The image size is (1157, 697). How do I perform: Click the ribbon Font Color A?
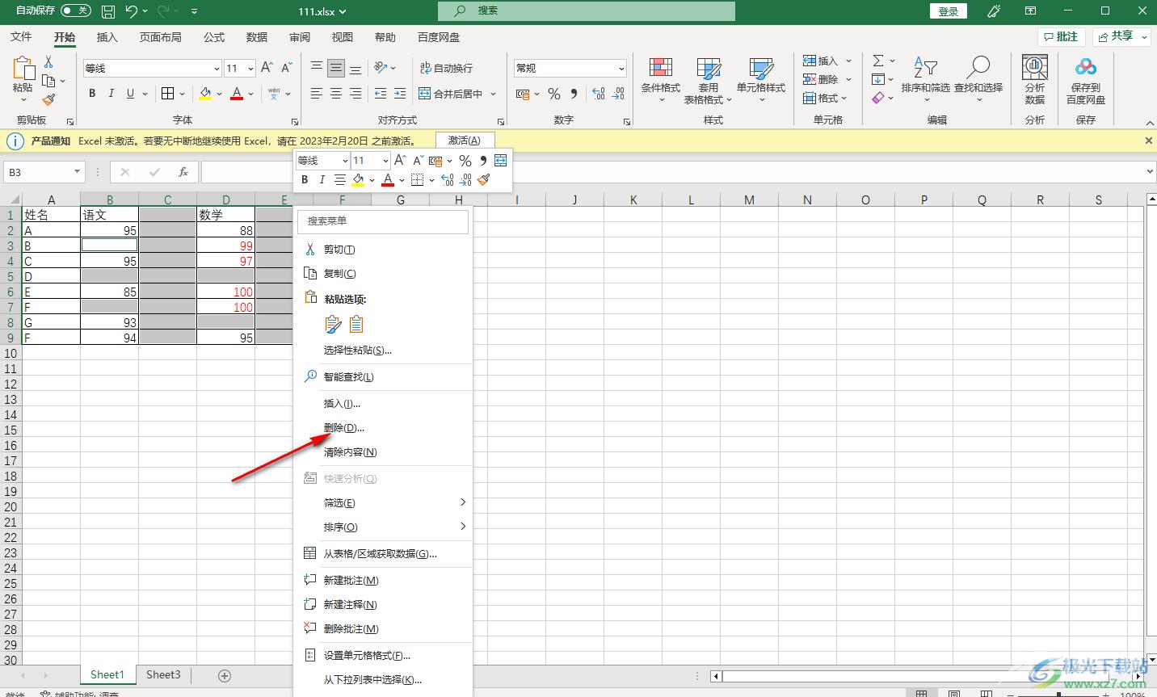pyautogui.click(x=237, y=94)
